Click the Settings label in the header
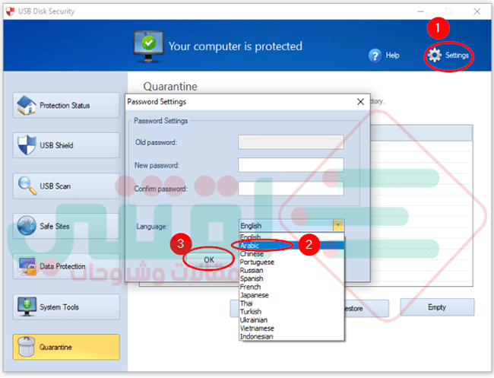The height and width of the screenshot is (378, 494). pyautogui.click(x=457, y=56)
